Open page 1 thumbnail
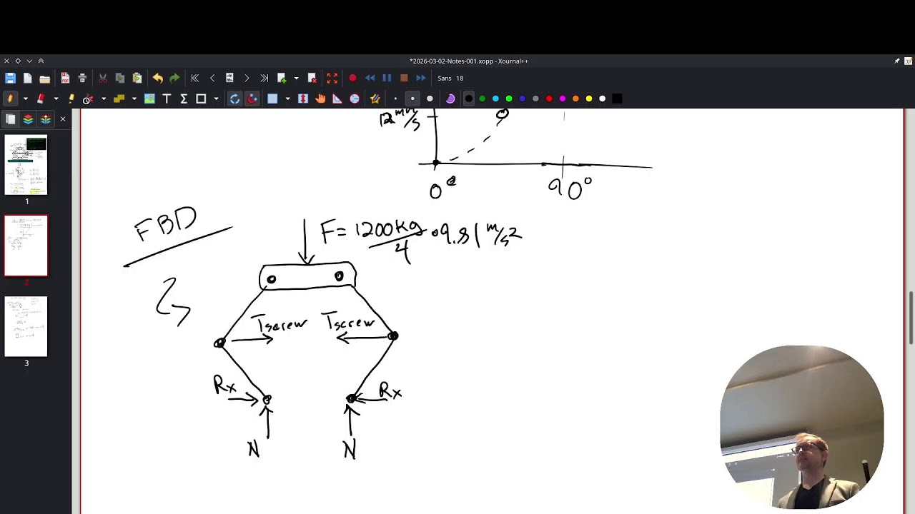 pos(26,165)
